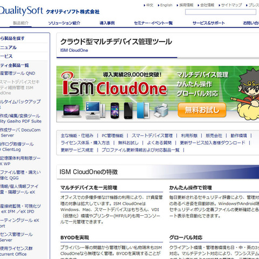Open the 導入事例 navigation tab
The width and height of the screenshot is (259, 259).
pyautogui.click(x=107, y=23)
